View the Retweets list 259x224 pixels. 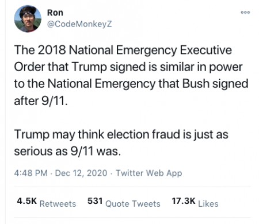(x=58, y=204)
